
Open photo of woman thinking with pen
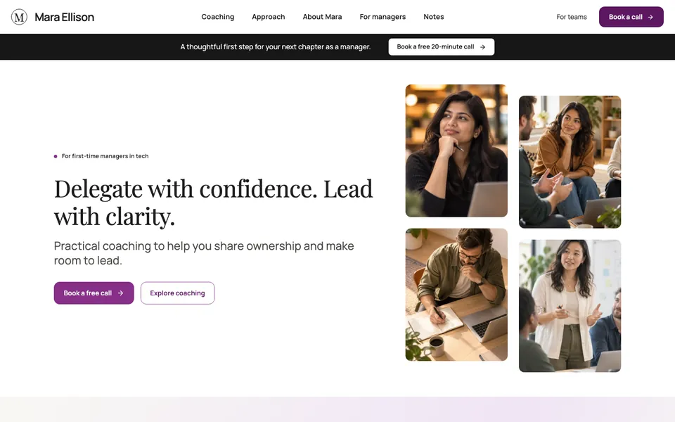[x=456, y=151]
